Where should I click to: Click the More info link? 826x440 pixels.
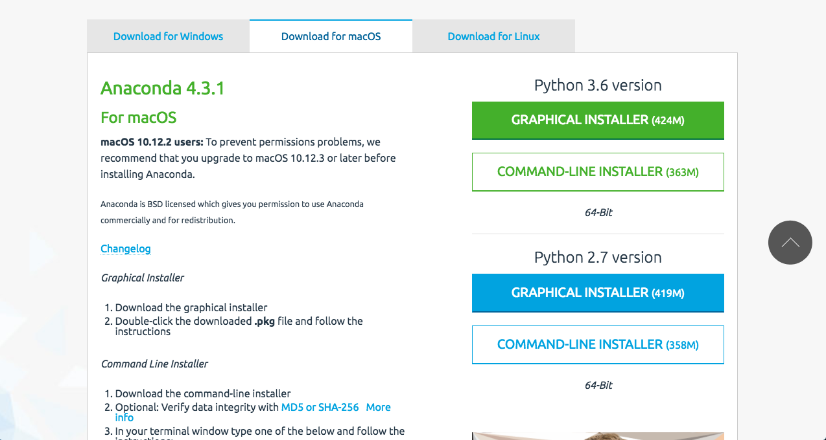pyautogui.click(x=377, y=407)
